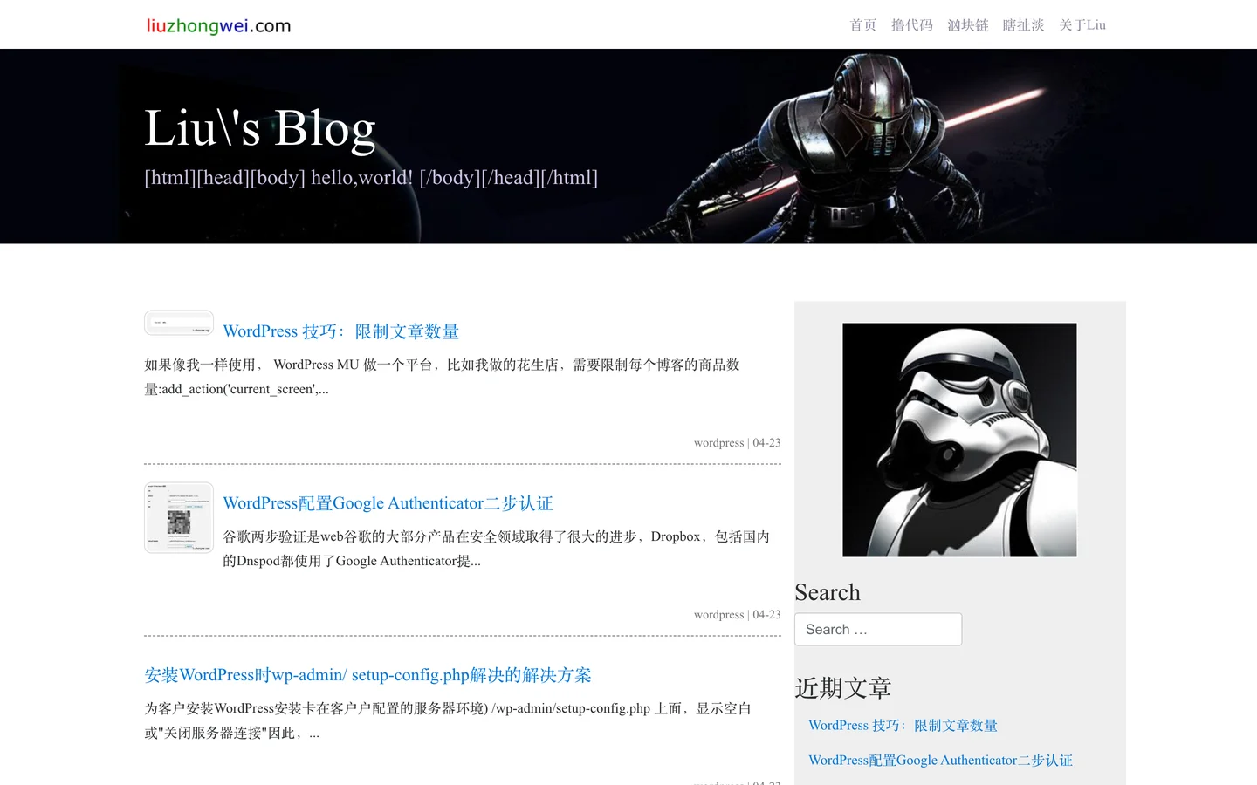Click the banner tagline '[html][head][body] hello,world!'
The image size is (1257, 785).
(x=371, y=178)
